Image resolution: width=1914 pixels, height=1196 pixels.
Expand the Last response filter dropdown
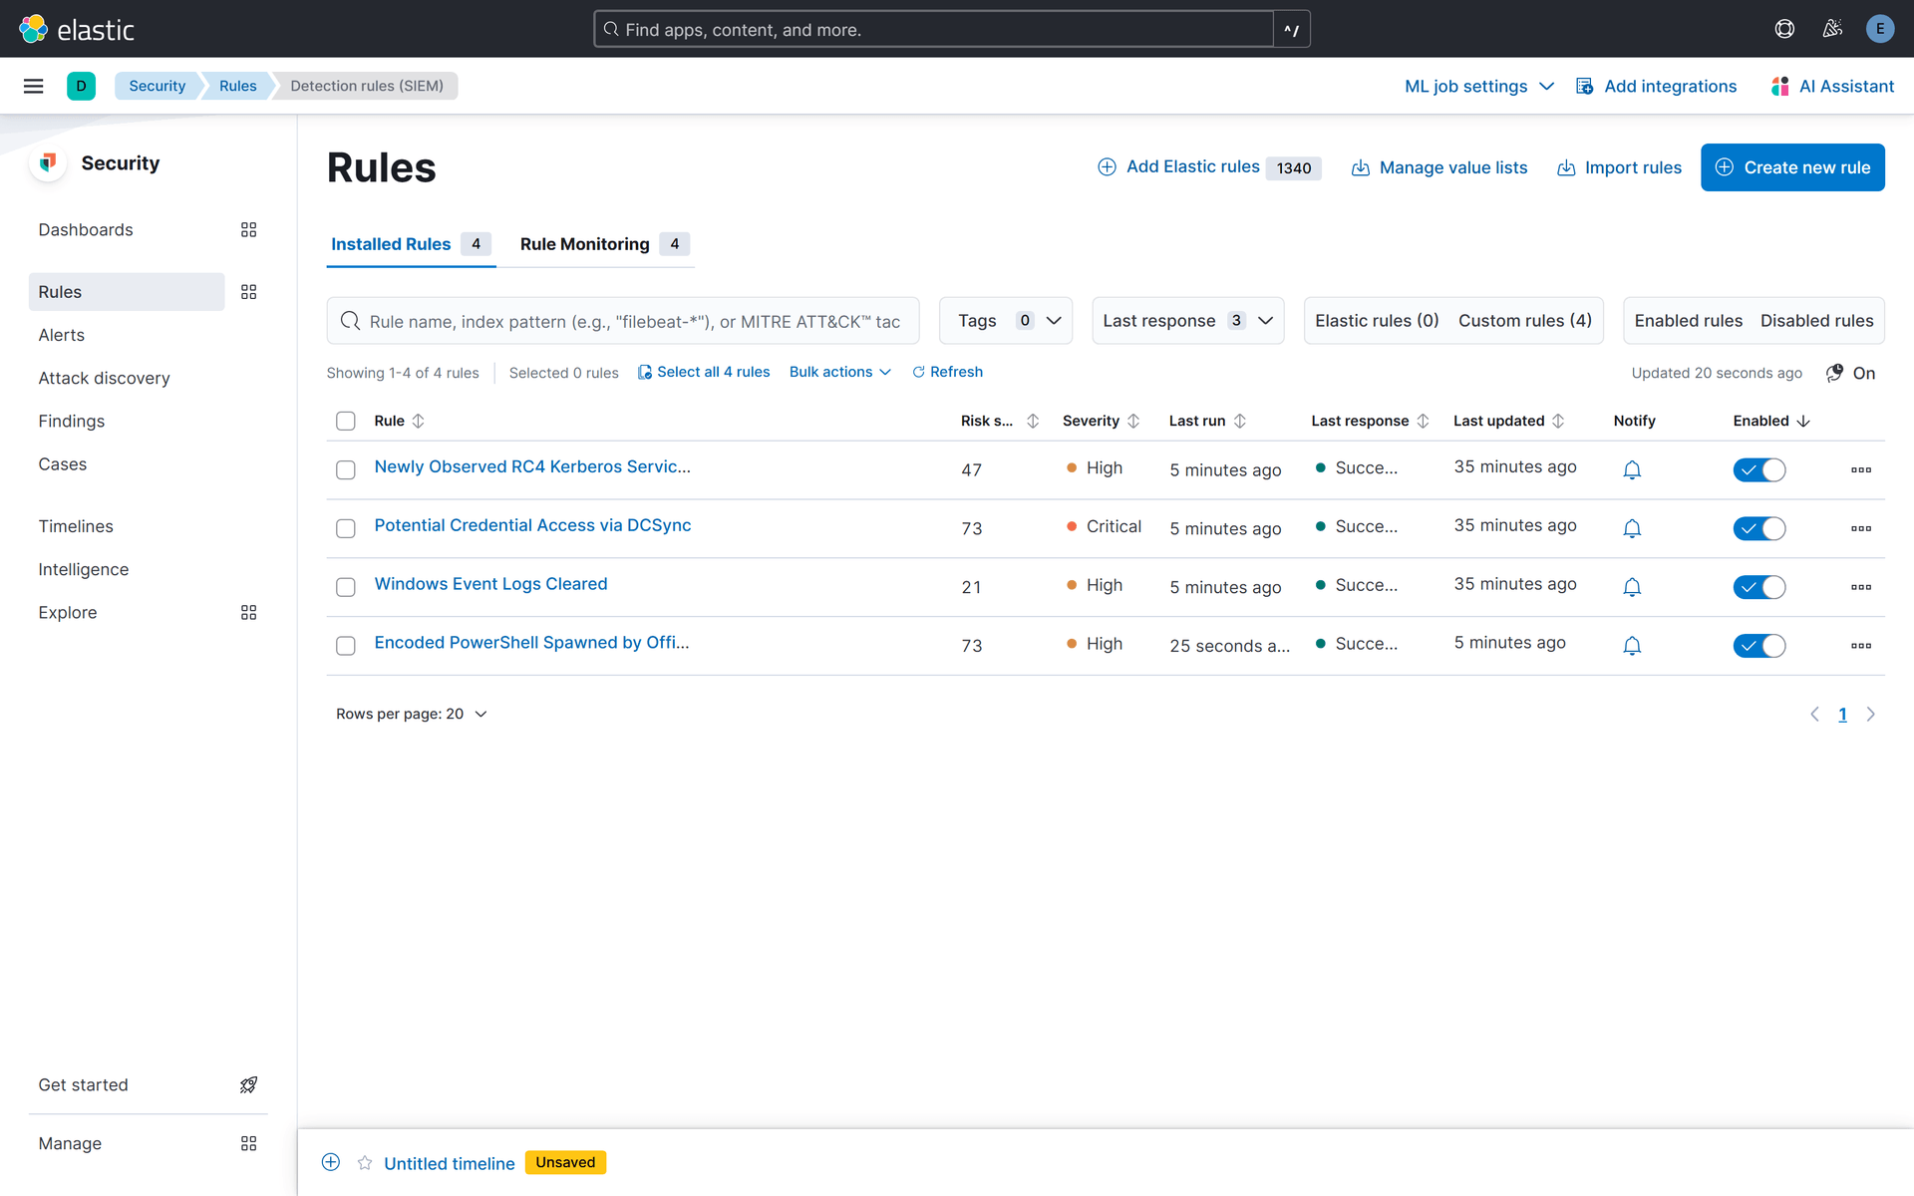1188,321
